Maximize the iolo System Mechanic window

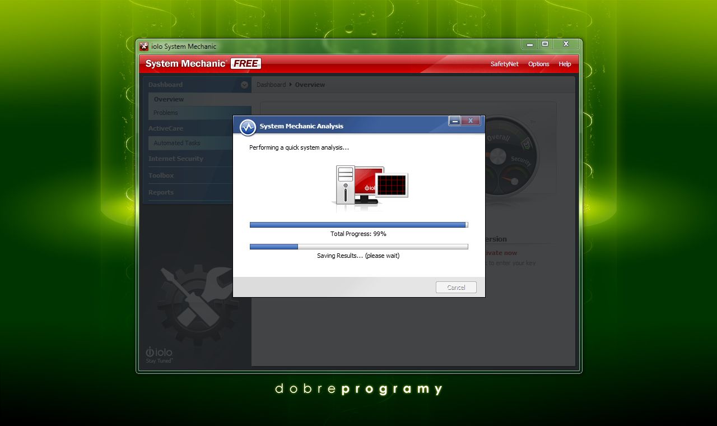tap(545, 44)
